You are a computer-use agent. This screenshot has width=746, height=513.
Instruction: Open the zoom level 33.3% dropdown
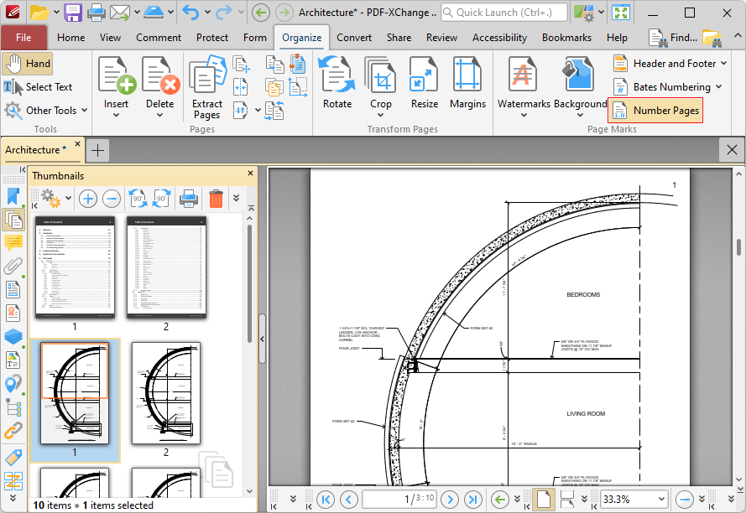click(x=661, y=500)
